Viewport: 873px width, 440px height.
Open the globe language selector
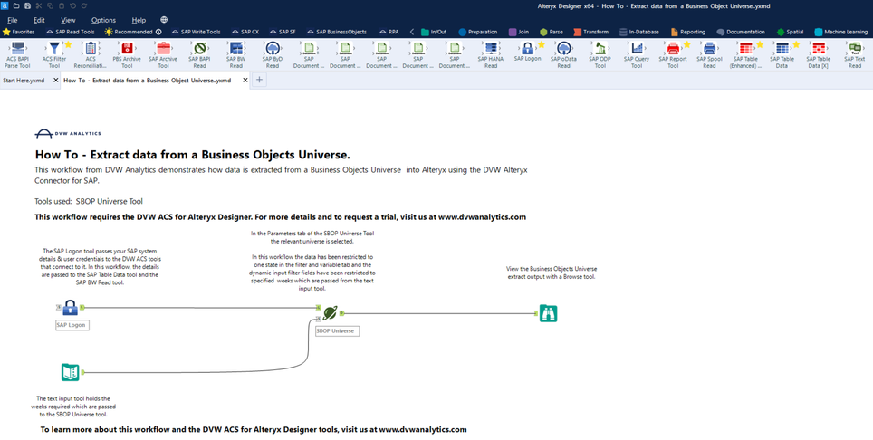164,20
